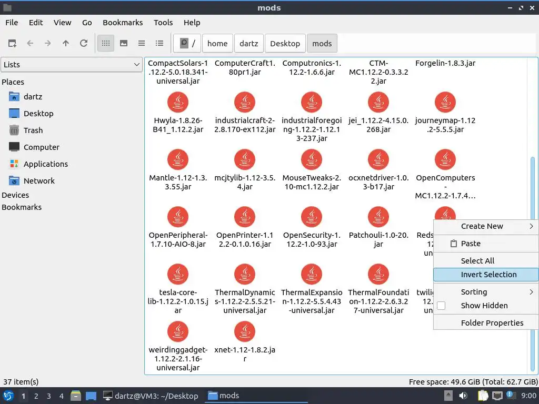Open the Bookmarks menu
This screenshot has width=539, height=404.
(x=123, y=23)
